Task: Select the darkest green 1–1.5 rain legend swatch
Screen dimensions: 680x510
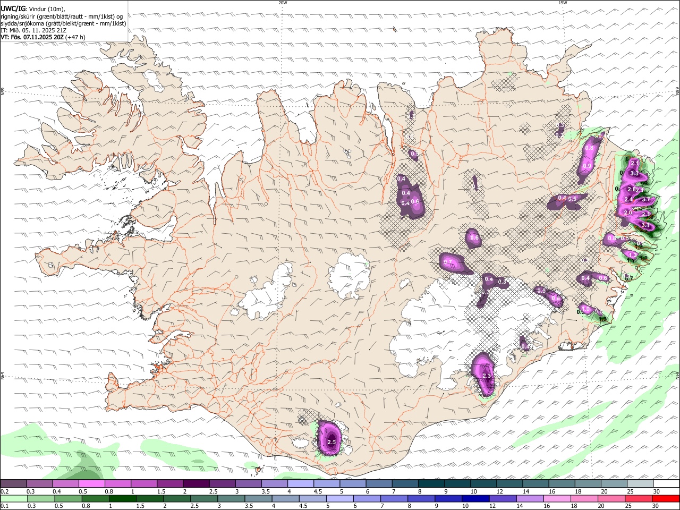Action: [x=123, y=499]
